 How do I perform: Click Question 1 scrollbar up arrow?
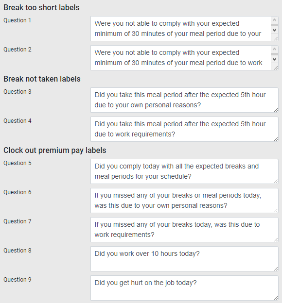click(274, 20)
